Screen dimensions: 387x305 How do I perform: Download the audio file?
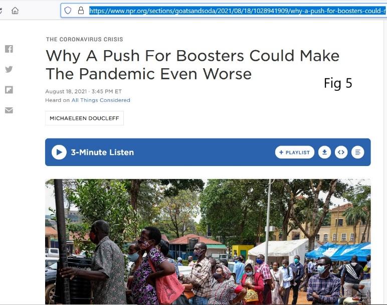tap(324, 152)
